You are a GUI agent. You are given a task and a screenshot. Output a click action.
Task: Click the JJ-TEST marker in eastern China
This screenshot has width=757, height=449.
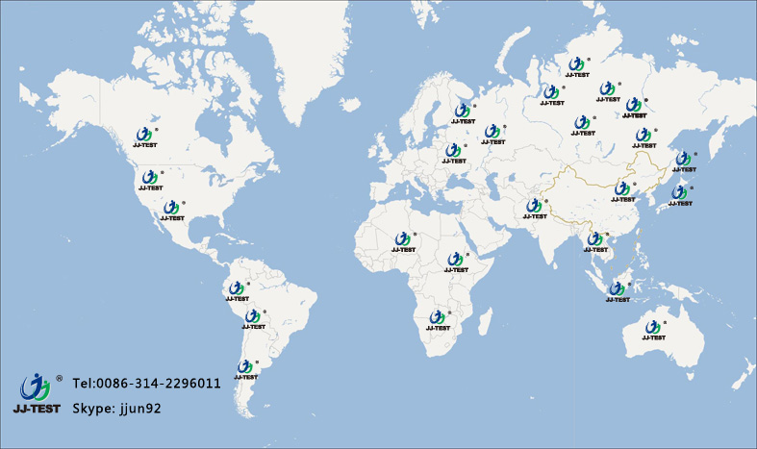pos(624,191)
